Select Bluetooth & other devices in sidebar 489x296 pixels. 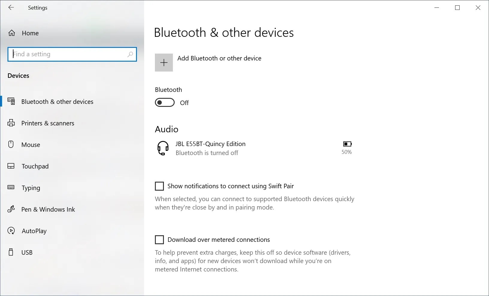click(x=57, y=101)
